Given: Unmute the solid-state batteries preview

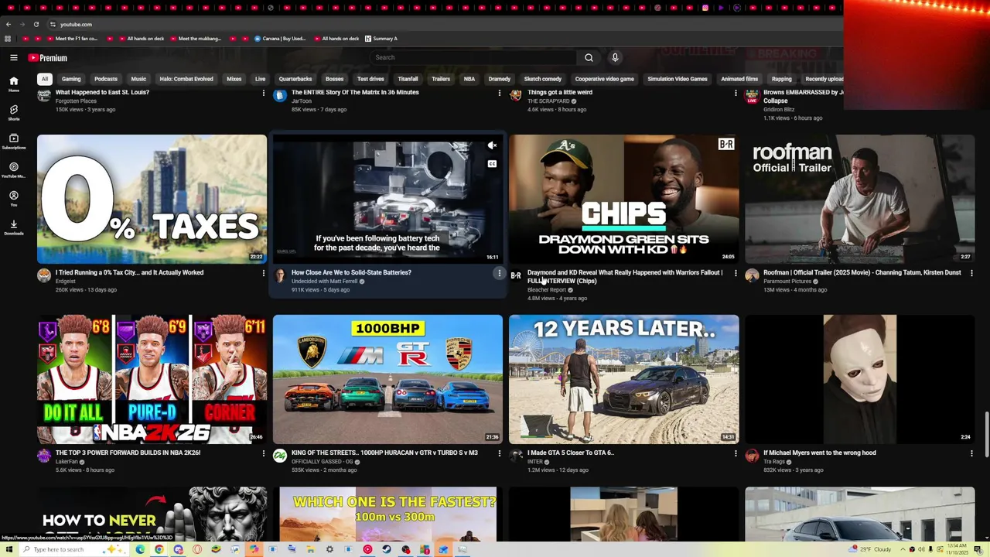Looking at the screenshot, I should (492, 145).
